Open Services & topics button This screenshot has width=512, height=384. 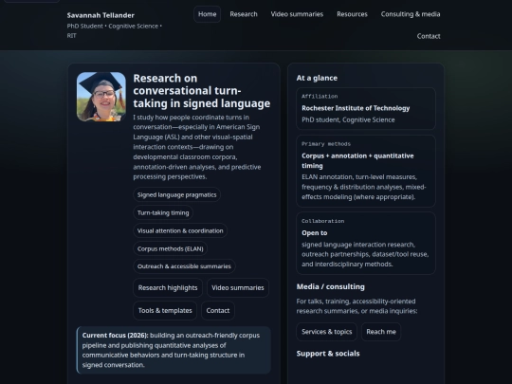click(x=326, y=332)
